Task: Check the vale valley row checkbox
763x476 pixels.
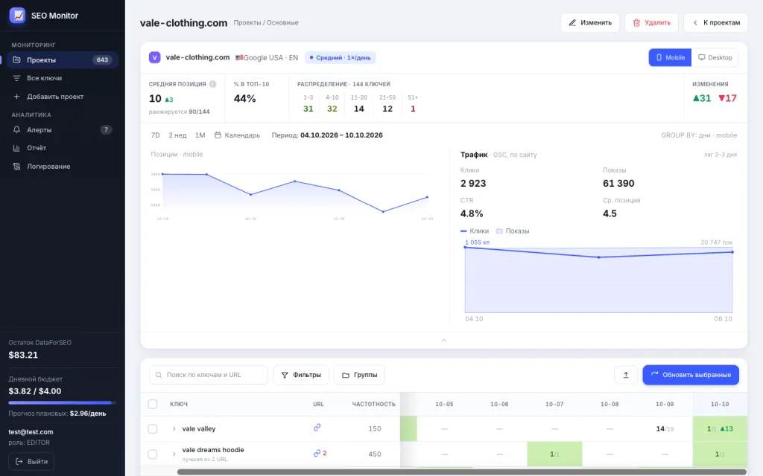Action: click(153, 429)
